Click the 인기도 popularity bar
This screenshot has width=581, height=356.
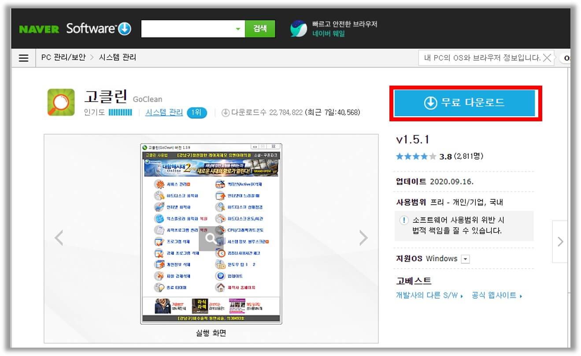120,113
